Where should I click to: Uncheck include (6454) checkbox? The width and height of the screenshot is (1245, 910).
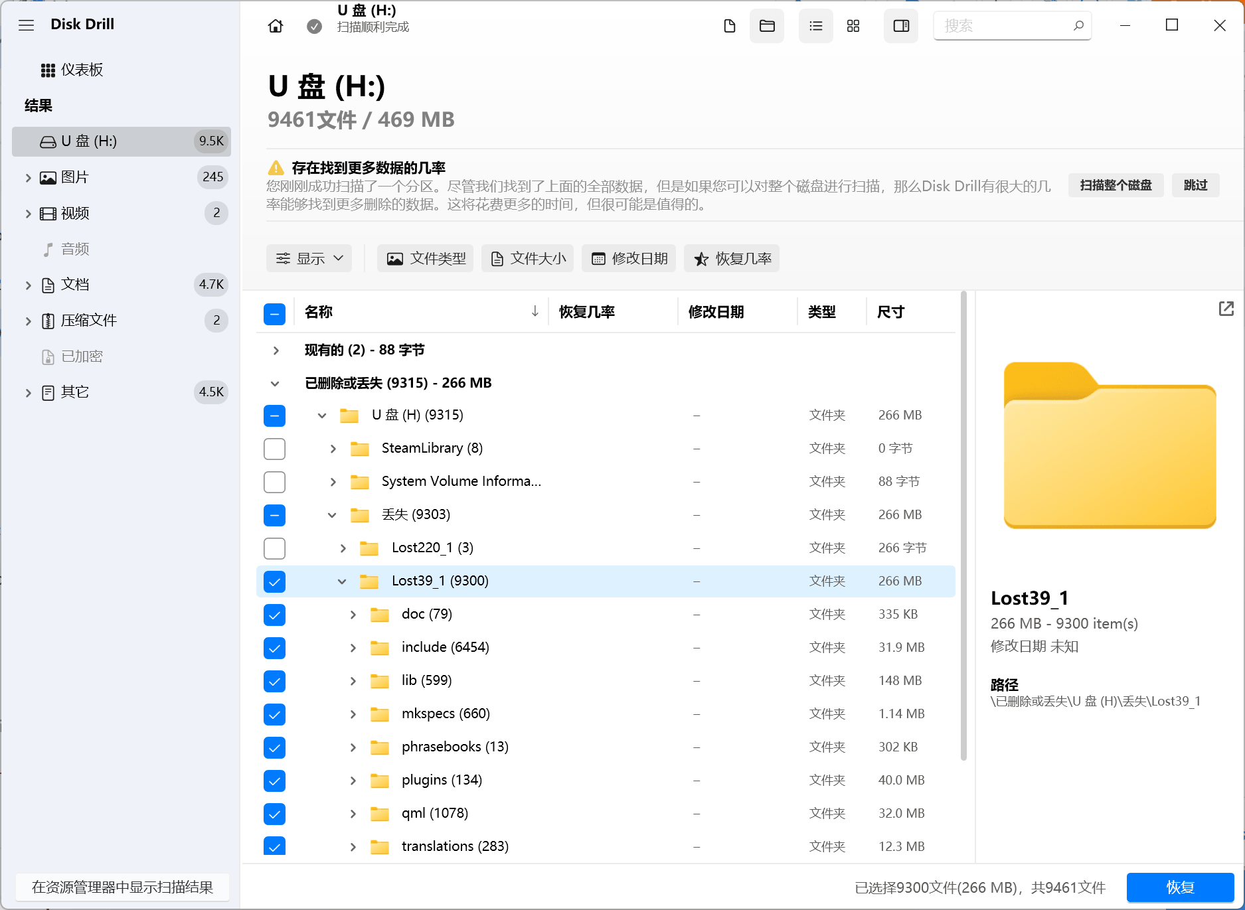point(274,648)
